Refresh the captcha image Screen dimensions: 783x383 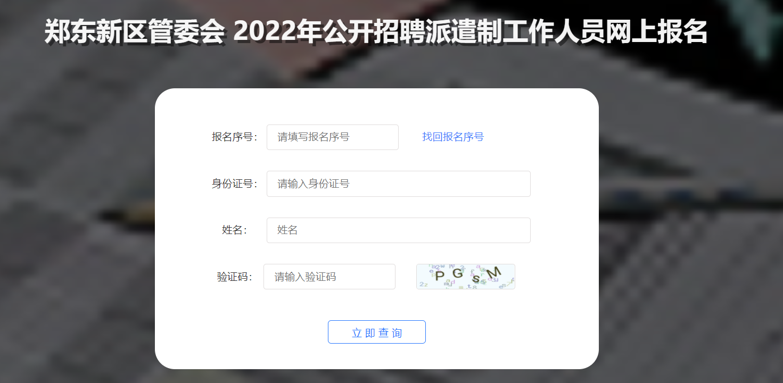pyautogui.click(x=465, y=277)
